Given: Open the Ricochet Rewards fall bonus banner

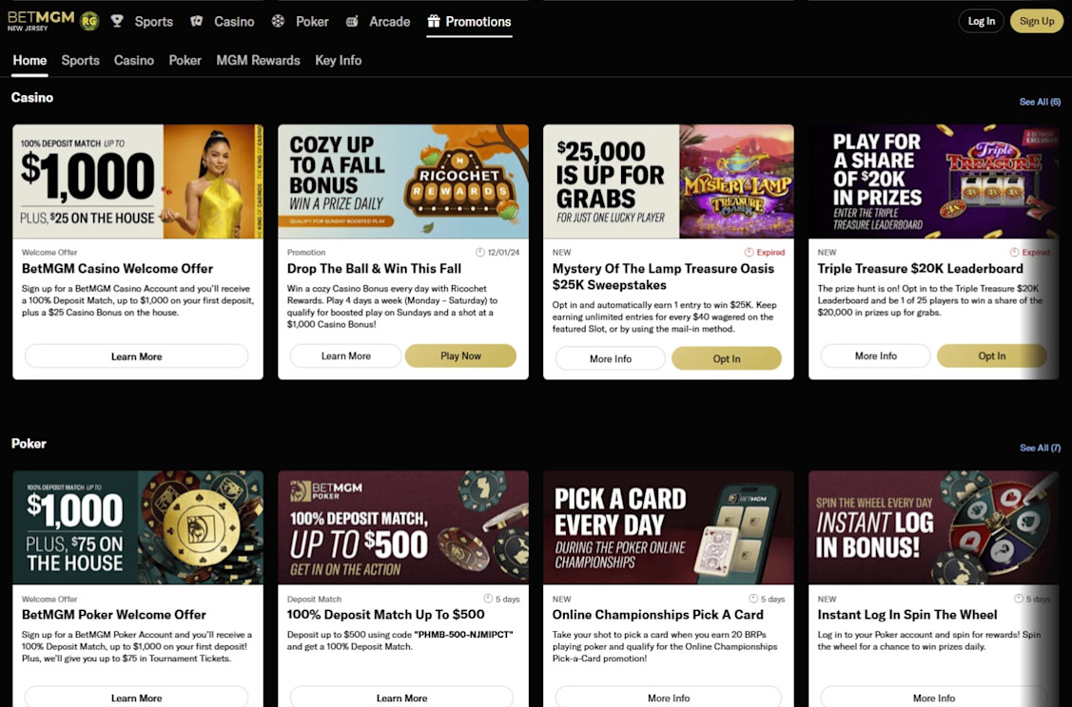Looking at the screenshot, I should pyautogui.click(x=403, y=181).
